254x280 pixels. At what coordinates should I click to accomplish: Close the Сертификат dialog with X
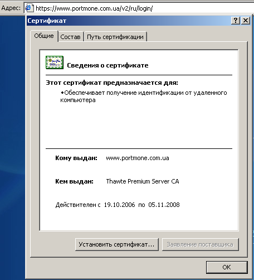tap(246, 20)
